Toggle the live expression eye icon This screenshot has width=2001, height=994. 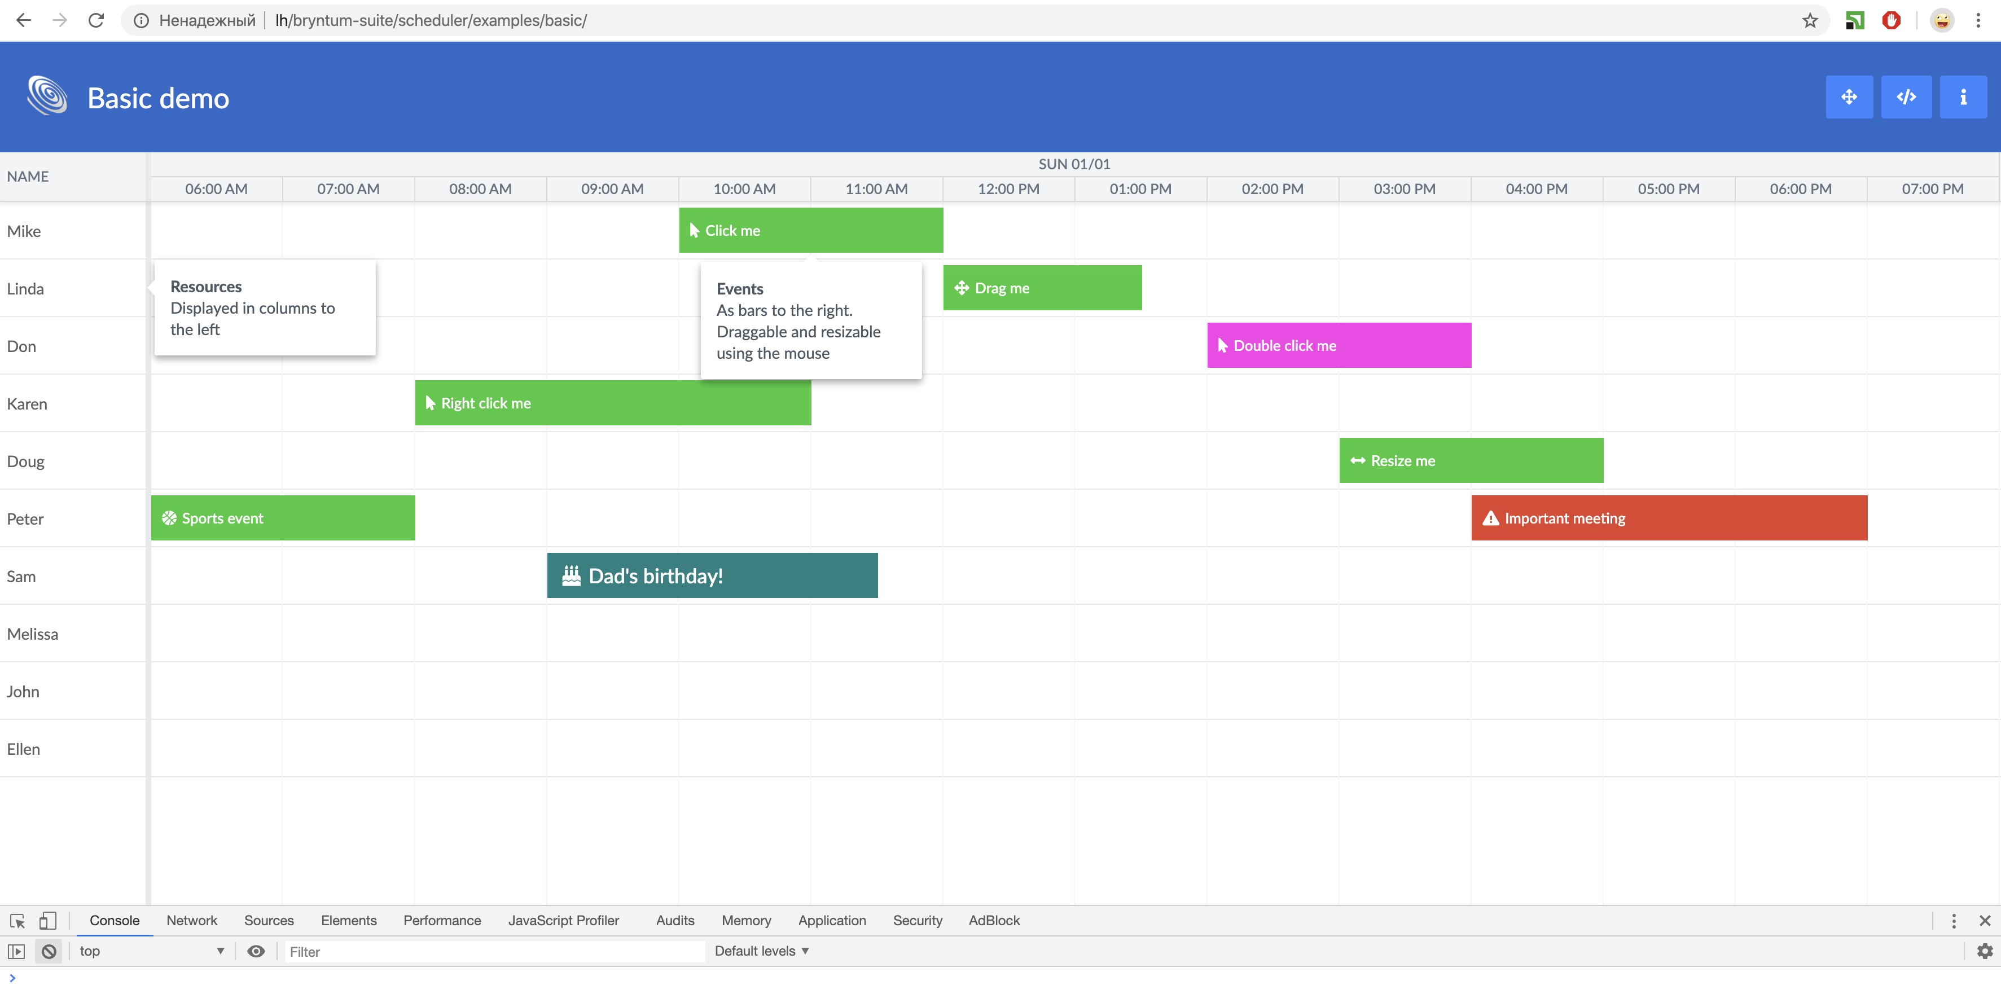pos(256,951)
